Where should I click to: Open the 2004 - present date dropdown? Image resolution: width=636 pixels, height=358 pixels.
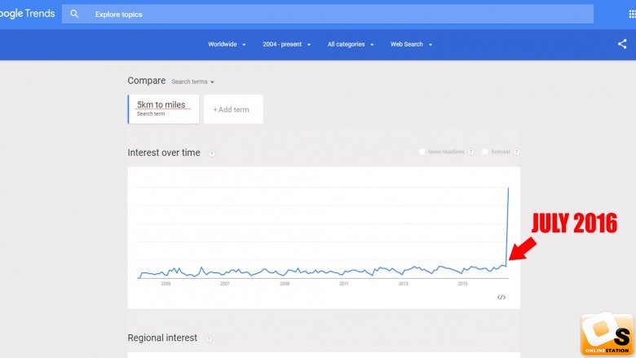286,44
